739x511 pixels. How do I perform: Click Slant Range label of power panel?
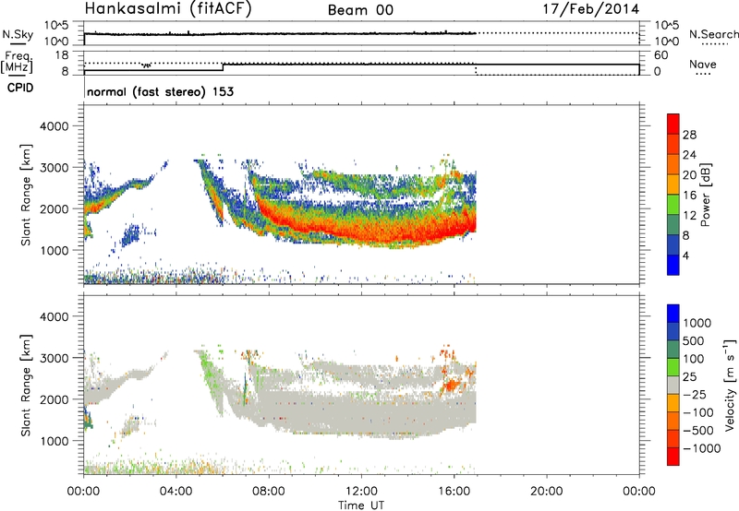click(x=26, y=195)
